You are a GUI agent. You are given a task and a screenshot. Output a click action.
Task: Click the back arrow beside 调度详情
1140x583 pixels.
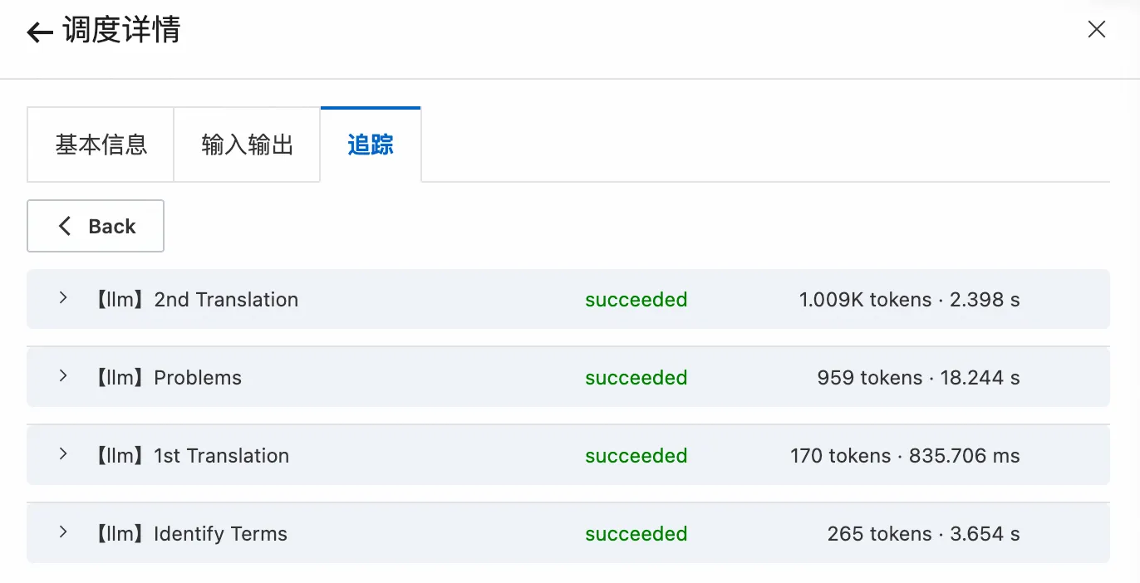click(x=39, y=32)
